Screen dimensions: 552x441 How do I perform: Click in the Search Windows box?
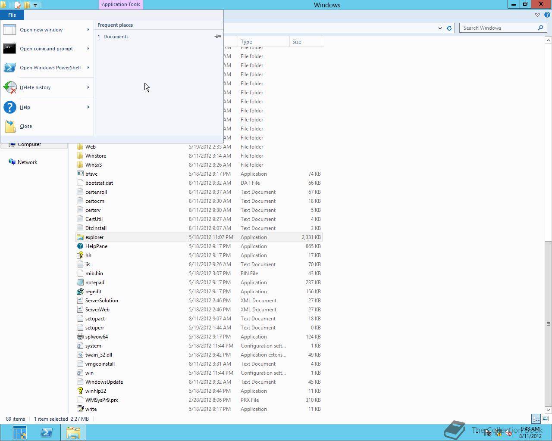tap(499, 28)
